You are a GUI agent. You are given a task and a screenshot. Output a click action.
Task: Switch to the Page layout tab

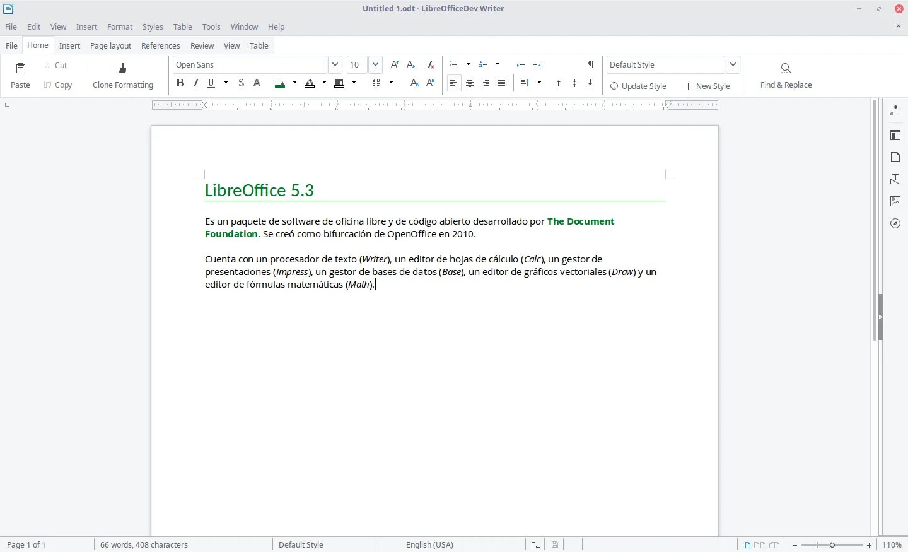coord(110,46)
